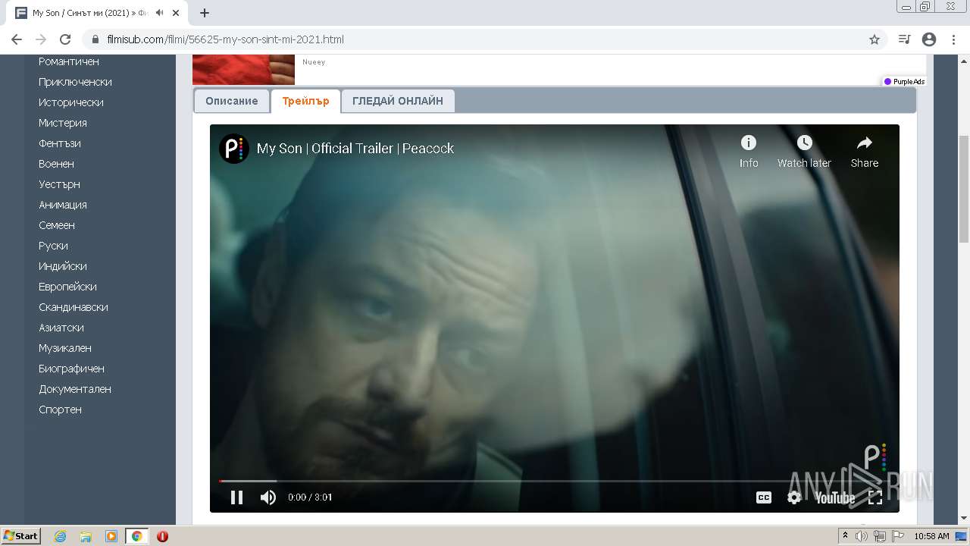This screenshot has width=970, height=546.
Task: Go to Скандинавски films
Action: tap(74, 307)
